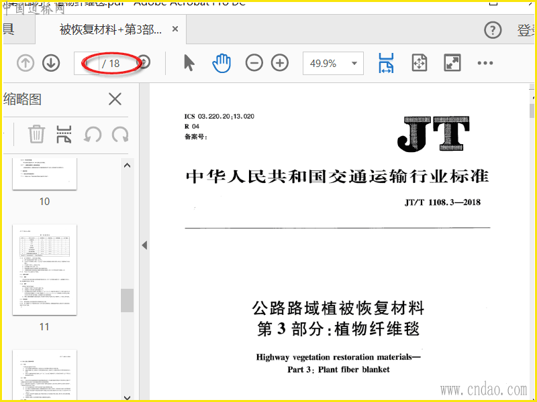Zoom in with plus button

tap(280, 63)
